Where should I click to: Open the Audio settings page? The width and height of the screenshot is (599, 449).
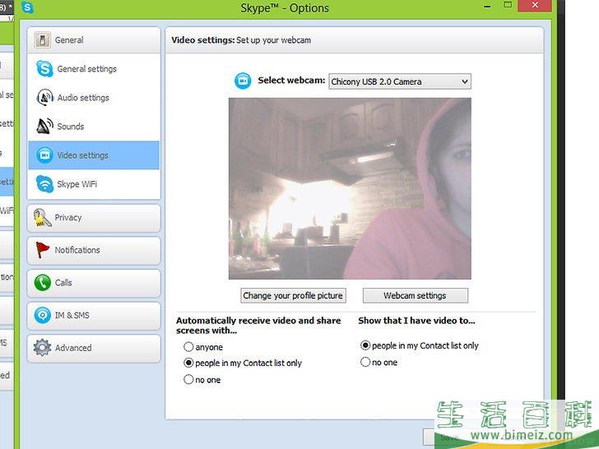pos(94,97)
